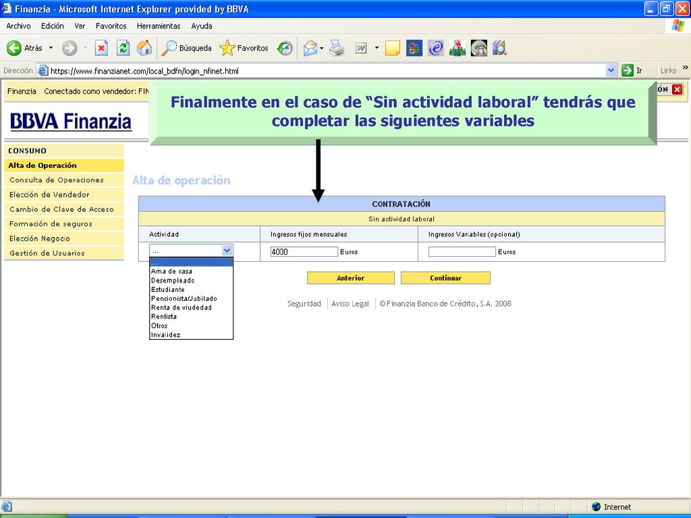Open the History clock icon
The height and width of the screenshot is (518, 691).
(285, 48)
